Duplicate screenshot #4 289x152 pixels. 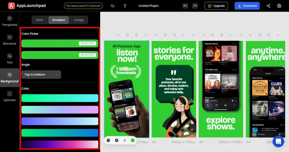click(x=260, y=35)
